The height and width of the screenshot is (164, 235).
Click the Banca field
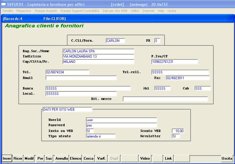point(88,89)
